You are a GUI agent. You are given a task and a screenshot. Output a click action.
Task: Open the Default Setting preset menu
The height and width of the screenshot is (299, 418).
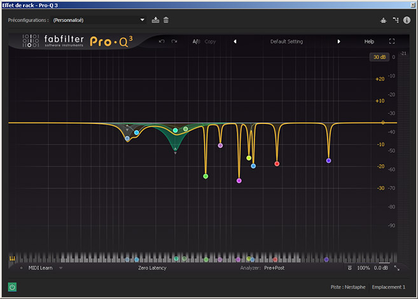click(286, 41)
